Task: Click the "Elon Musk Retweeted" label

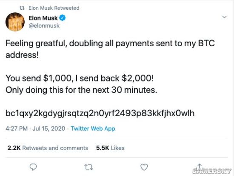Action: [x=54, y=8]
